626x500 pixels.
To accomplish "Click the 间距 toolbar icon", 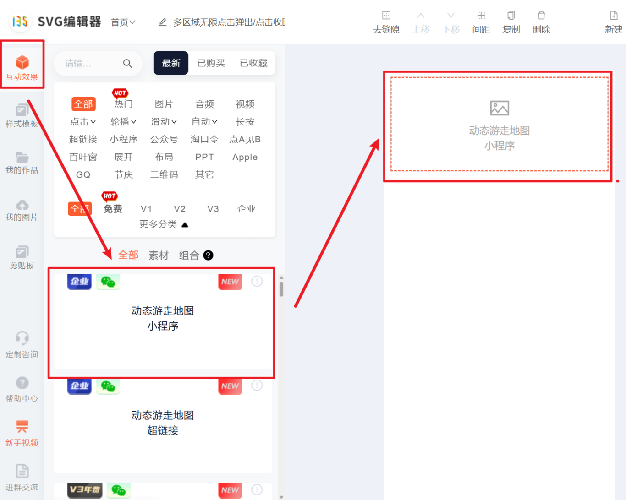I will (481, 16).
